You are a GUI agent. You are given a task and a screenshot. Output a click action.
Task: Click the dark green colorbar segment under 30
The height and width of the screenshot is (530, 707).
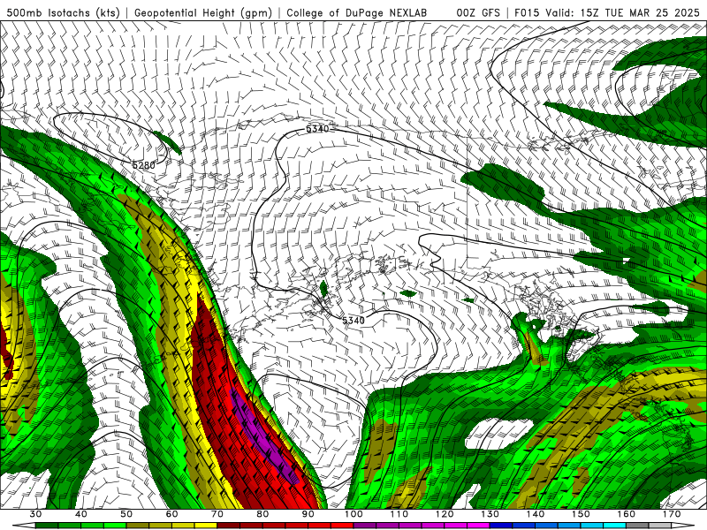(x=47, y=526)
